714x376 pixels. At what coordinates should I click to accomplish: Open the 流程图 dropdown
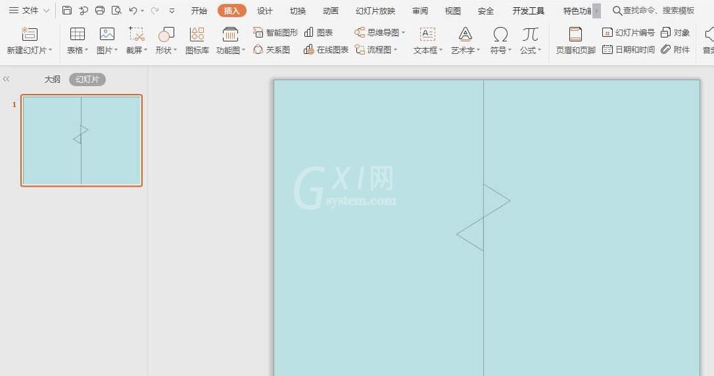tap(376, 49)
